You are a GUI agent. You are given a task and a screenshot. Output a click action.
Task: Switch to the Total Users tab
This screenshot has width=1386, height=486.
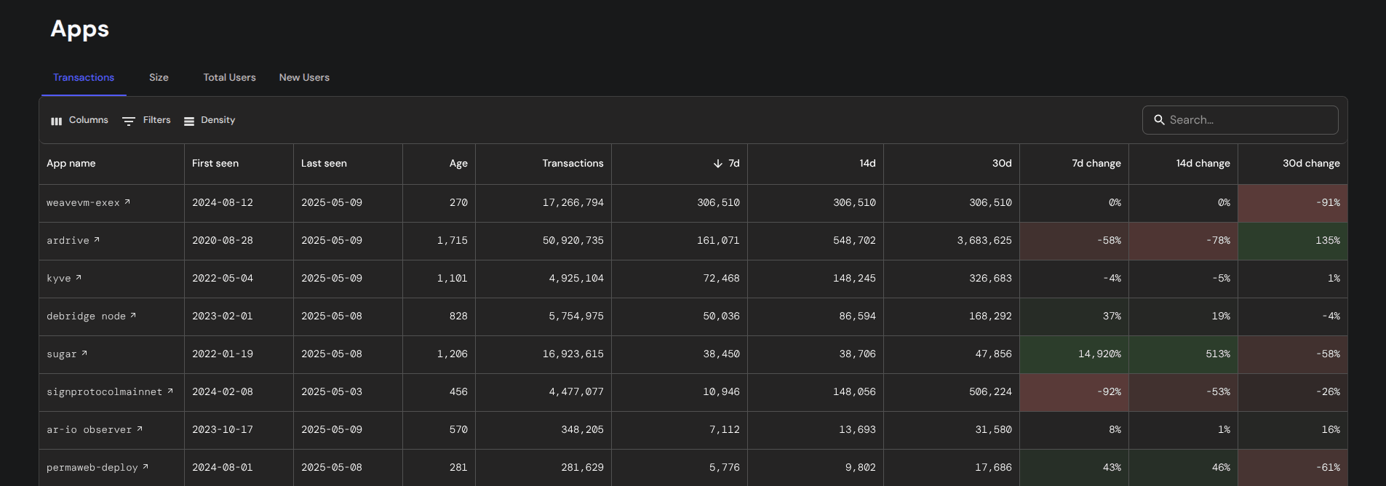pyautogui.click(x=229, y=78)
